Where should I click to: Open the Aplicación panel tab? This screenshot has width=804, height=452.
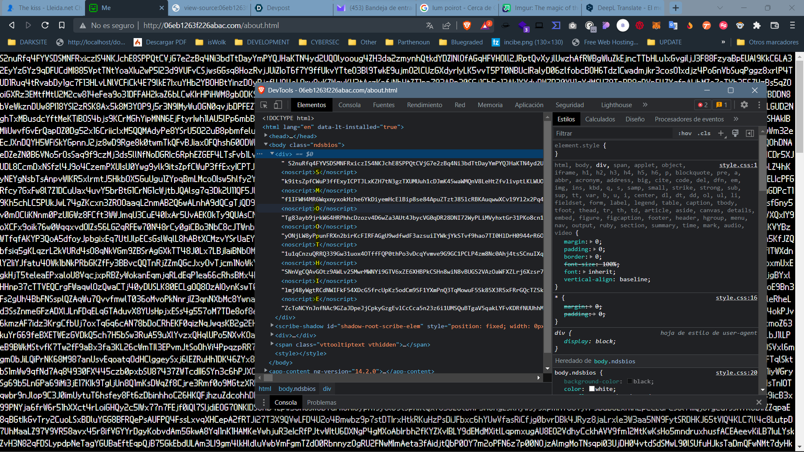pyautogui.click(x=529, y=105)
